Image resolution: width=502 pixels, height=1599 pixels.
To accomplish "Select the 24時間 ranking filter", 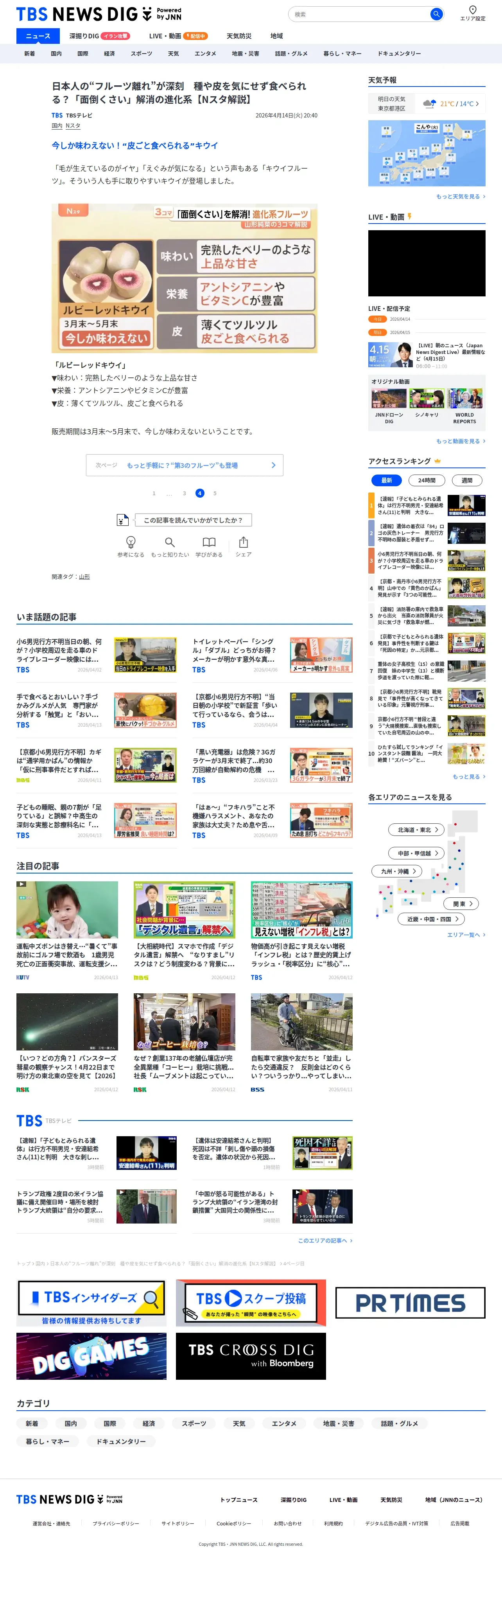I will click(427, 480).
